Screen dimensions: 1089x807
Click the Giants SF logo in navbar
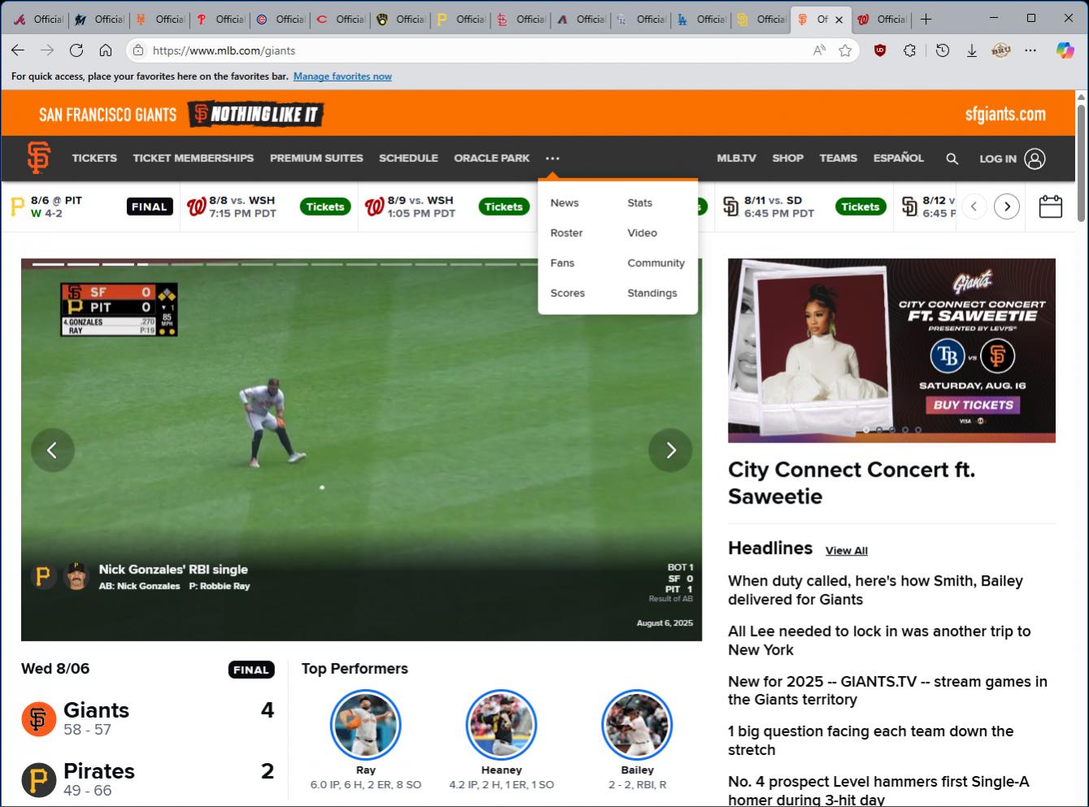38,158
